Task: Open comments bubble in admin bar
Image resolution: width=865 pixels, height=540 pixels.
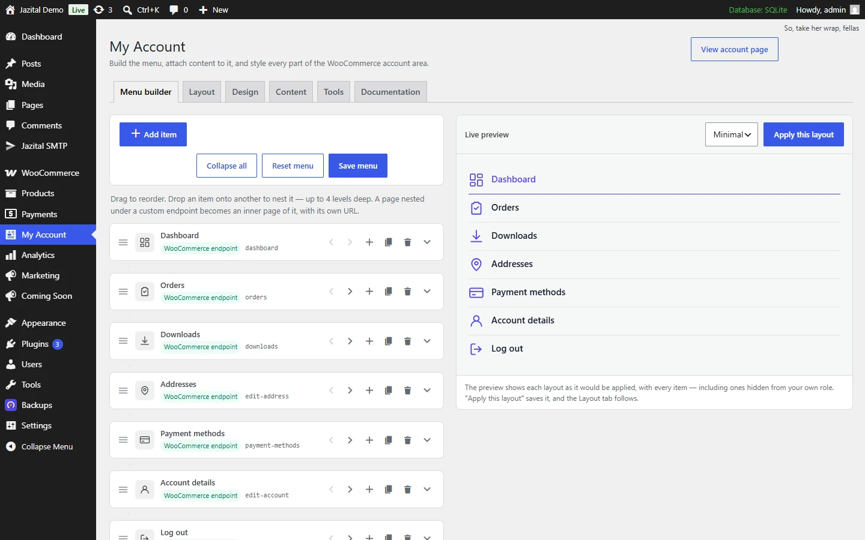Action: tap(178, 10)
